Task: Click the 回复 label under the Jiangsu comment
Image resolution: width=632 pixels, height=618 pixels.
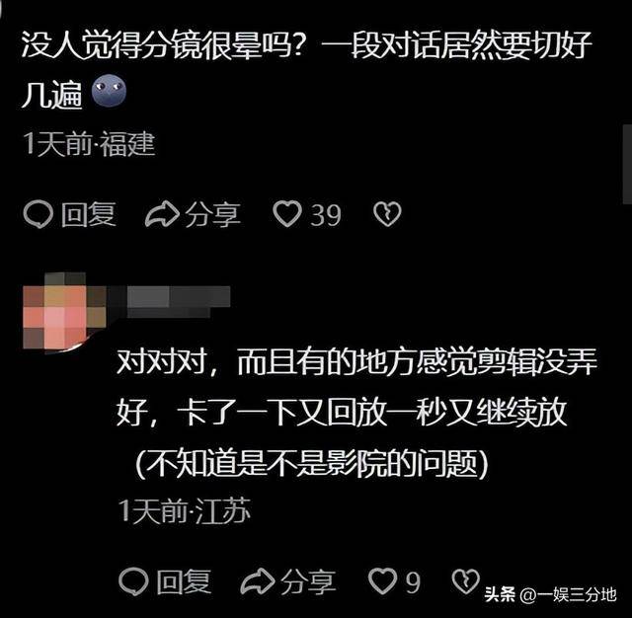Action: coord(184,582)
